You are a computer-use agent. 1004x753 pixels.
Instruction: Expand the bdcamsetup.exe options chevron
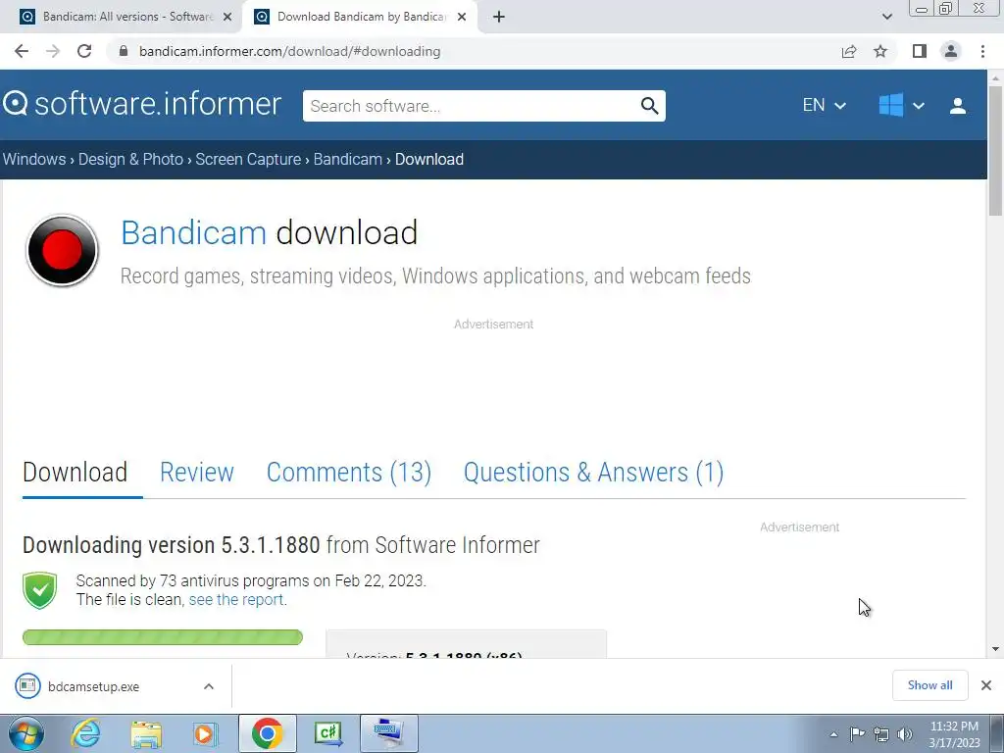[x=209, y=686]
